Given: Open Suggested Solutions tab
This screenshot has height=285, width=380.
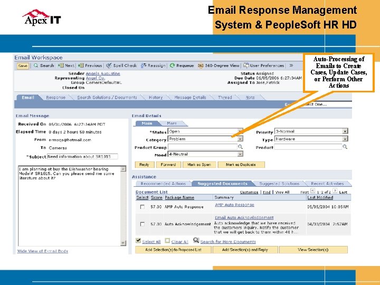Looking at the screenshot, I should click(279, 184).
